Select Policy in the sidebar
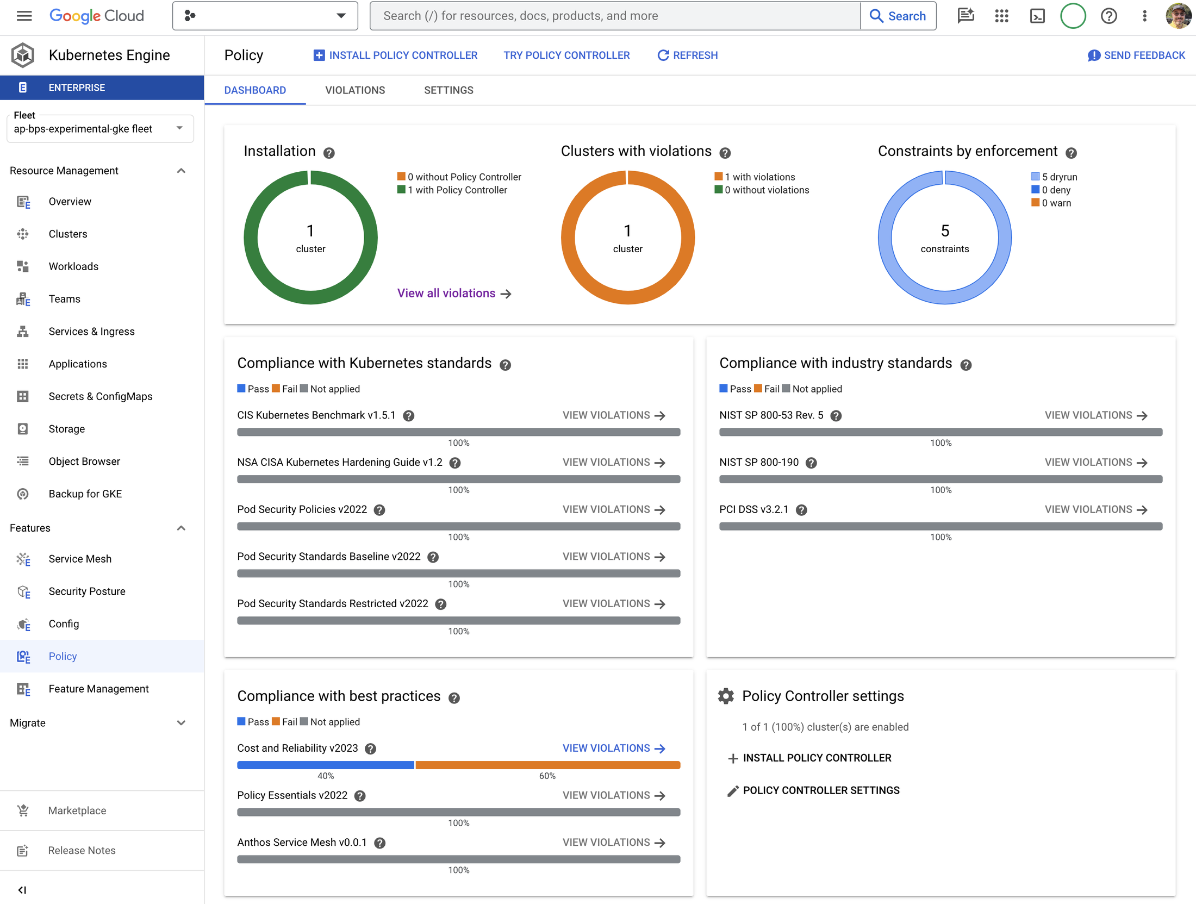Image resolution: width=1196 pixels, height=904 pixels. [x=102, y=657]
